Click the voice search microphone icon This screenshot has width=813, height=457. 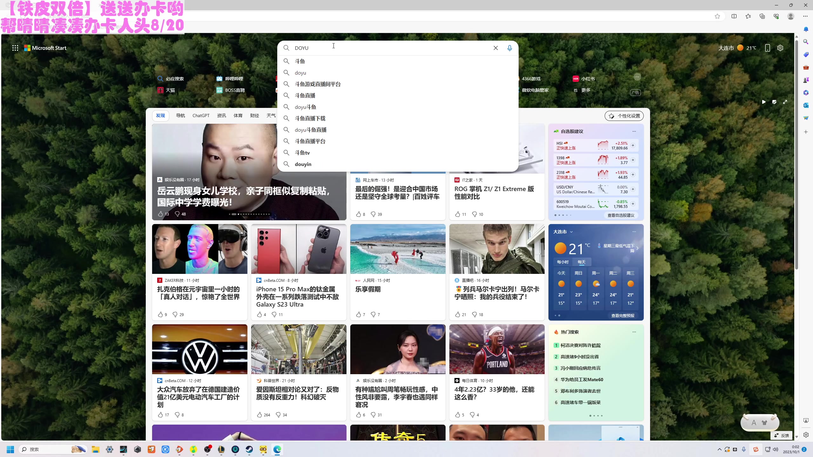509,48
